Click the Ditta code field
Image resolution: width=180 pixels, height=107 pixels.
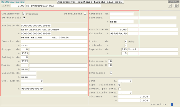click(x=18, y=6)
